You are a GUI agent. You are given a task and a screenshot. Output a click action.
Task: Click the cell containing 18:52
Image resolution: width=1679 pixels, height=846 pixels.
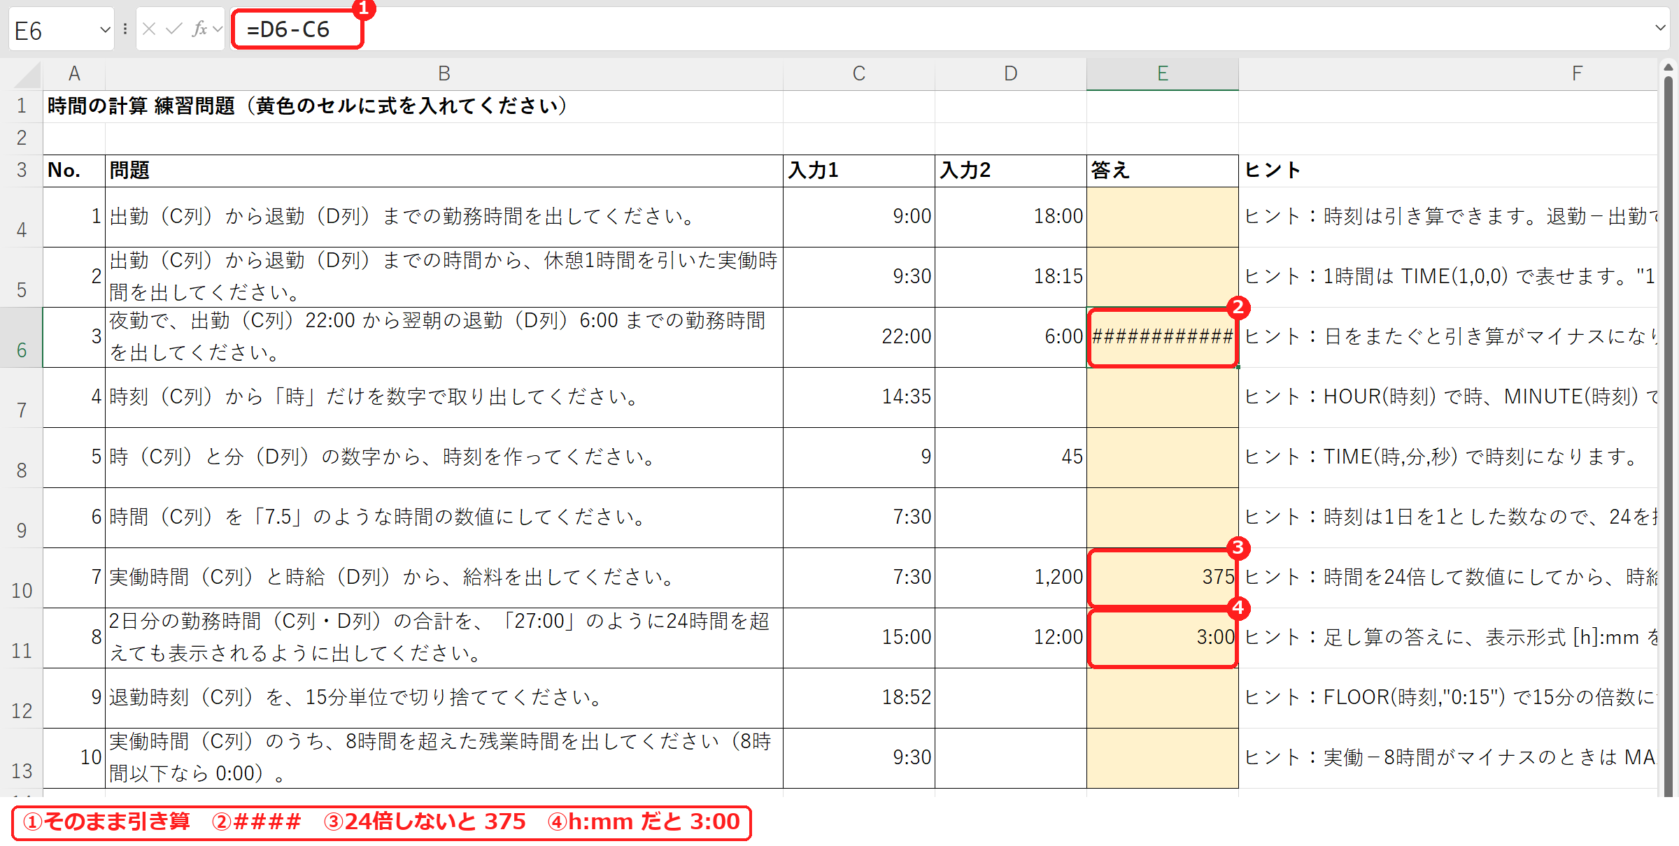point(859,698)
